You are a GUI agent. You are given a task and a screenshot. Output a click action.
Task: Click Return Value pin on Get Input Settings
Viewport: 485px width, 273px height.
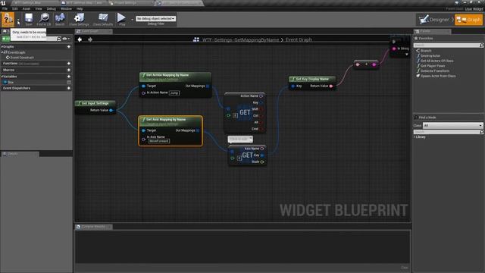[111, 110]
